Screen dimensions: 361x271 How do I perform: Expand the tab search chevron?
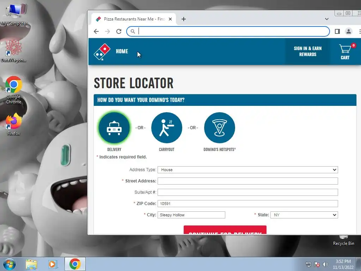tap(327, 19)
